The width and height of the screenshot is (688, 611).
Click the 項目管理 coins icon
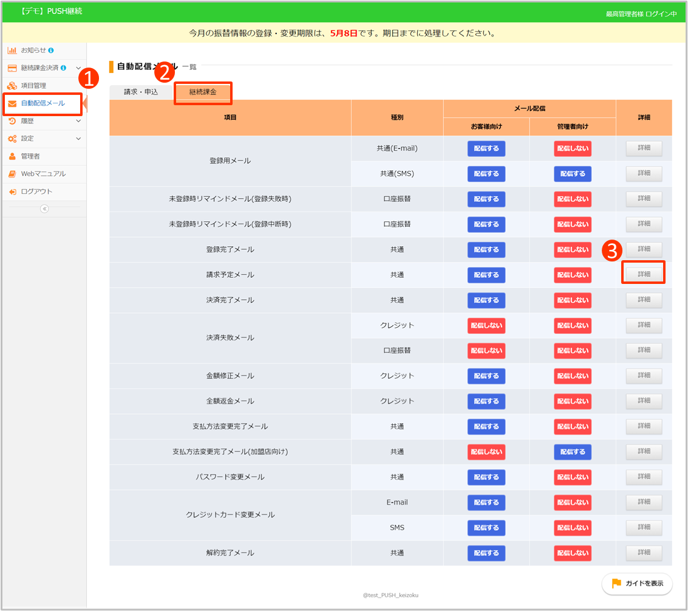pyautogui.click(x=12, y=86)
